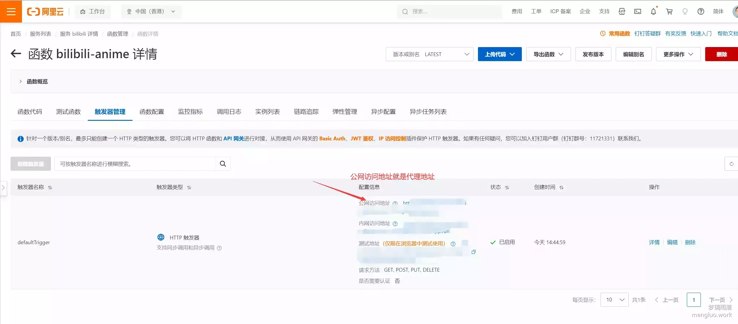Image resolution: width=738 pixels, height=324 pixels.
Task: Click the HTTP trigger globe icon
Action: (x=161, y=237)
